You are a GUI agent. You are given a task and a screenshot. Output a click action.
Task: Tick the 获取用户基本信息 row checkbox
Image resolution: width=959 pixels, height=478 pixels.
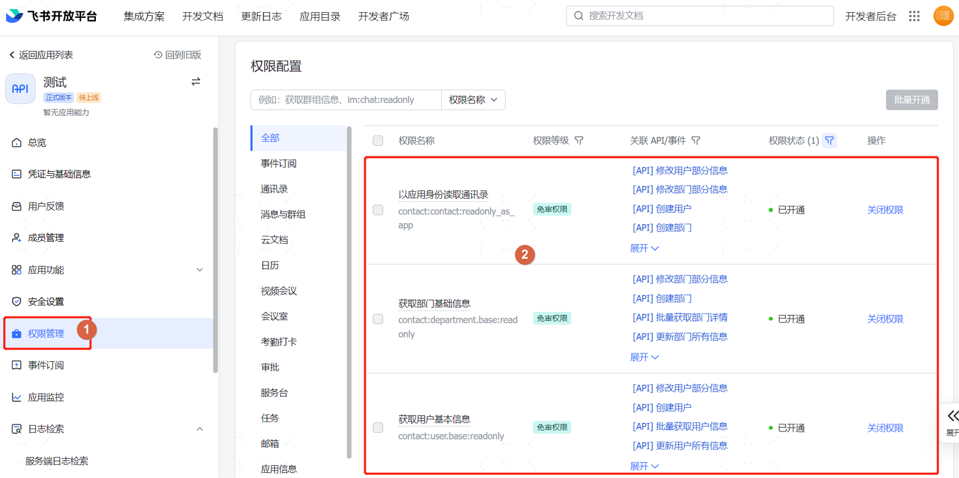coord(378,428)
